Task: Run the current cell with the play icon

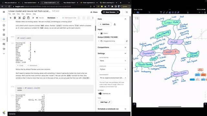Action: pos(33,18)
